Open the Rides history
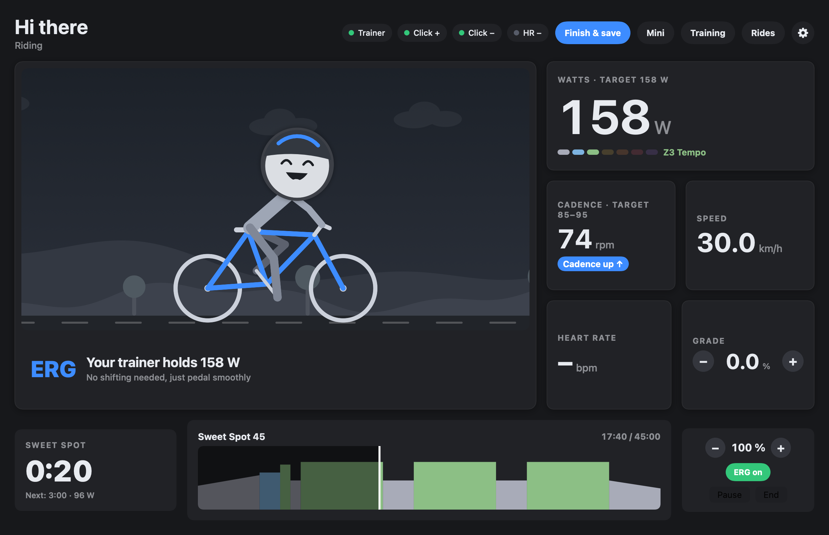The image size is (829, 535). tap(763, 33)
